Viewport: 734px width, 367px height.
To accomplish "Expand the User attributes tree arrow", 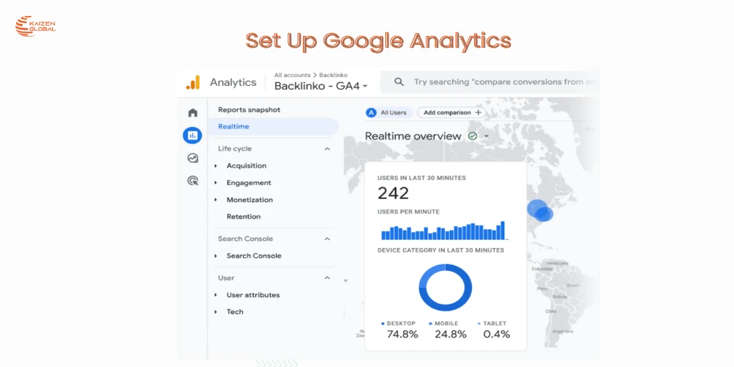I will 216,295.
